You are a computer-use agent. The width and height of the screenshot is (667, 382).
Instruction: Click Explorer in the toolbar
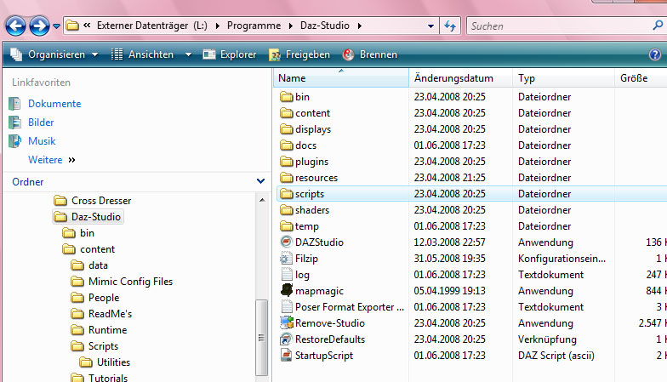[230, 54]
